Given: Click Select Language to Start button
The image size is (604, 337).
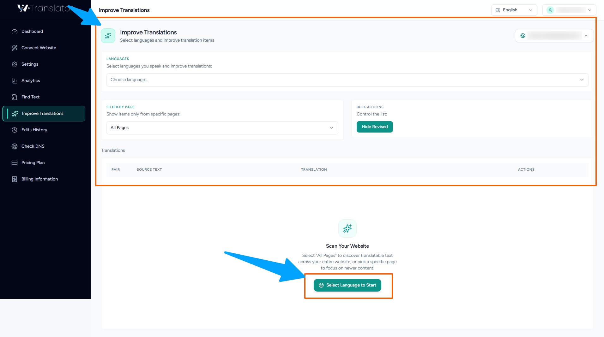Looking at the screenshot, I should click(x=347, y=285).
